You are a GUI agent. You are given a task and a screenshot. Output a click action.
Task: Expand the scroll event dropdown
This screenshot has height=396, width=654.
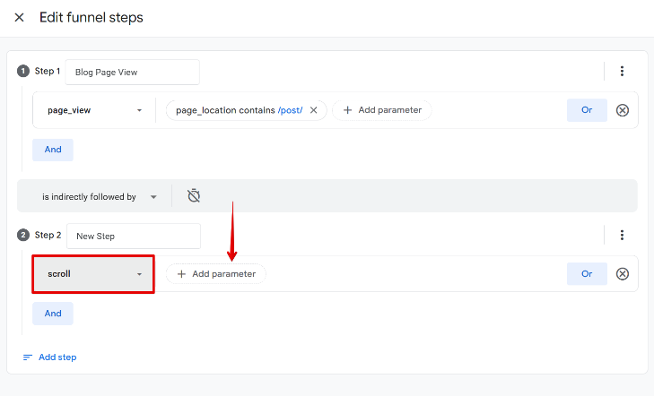(x=94, y=274)
